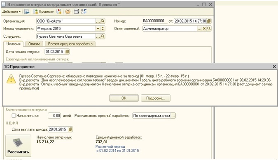The image size is (278, 160).
Task: Click the document icon in the title bar
Action: coord(4,4)
